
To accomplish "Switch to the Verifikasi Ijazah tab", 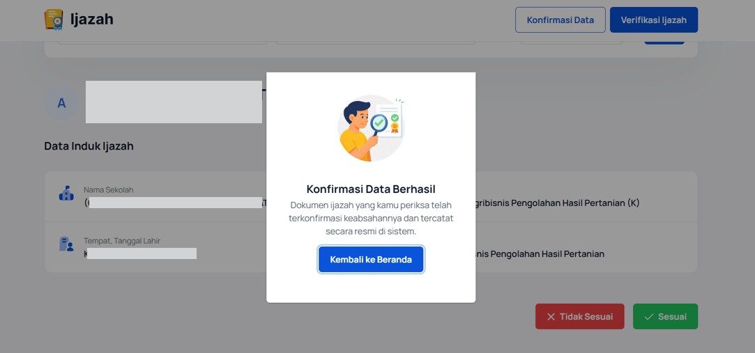I will click(653, 19).
